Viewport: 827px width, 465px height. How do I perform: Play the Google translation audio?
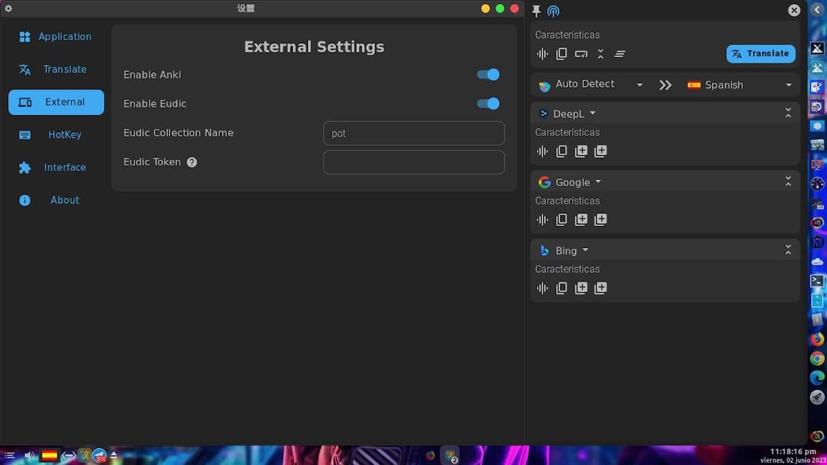(542, 220)
